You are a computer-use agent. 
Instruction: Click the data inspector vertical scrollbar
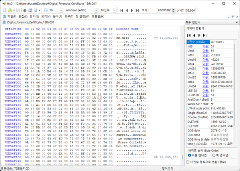coord(235,85)
